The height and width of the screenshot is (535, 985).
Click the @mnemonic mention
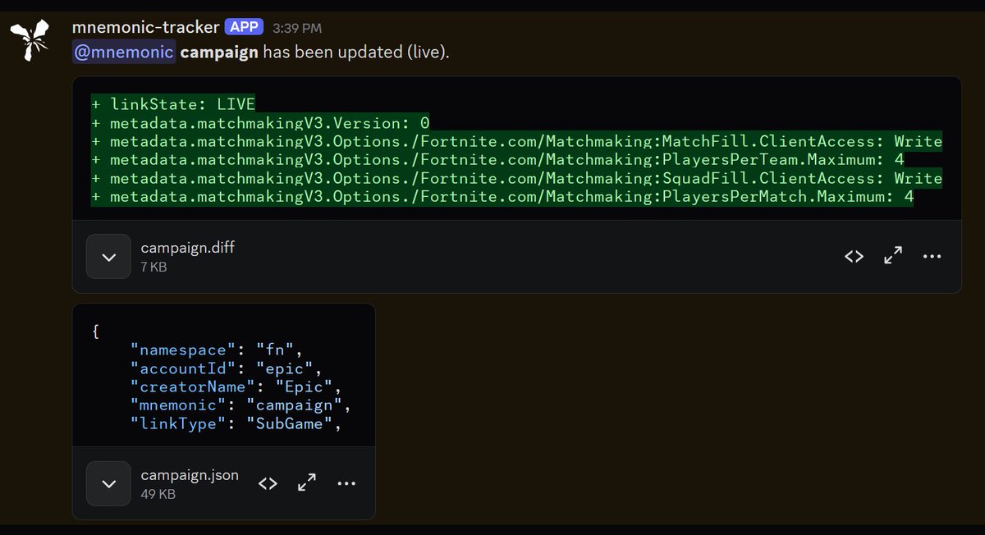[x=123, y=52]
